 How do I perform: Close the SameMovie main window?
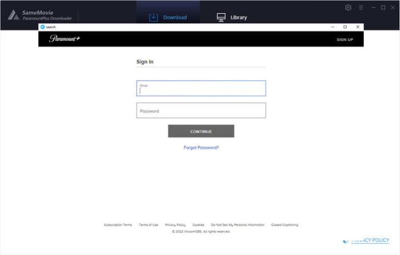[x=393, y=8]
